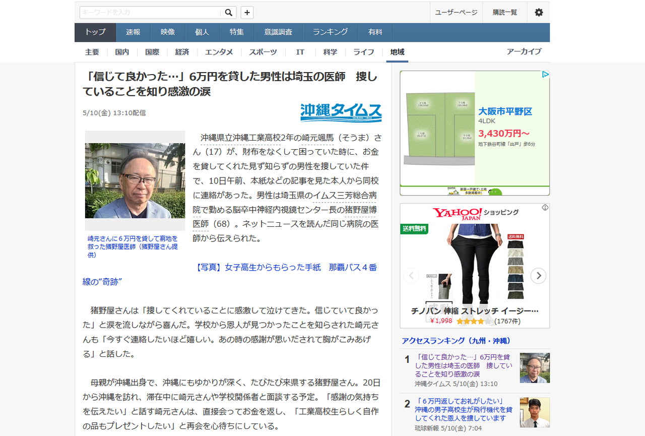Viewport: 645px width, 436px height.
Task: Open rank 1 article 「信じて良かった…」
Action: 464,365
